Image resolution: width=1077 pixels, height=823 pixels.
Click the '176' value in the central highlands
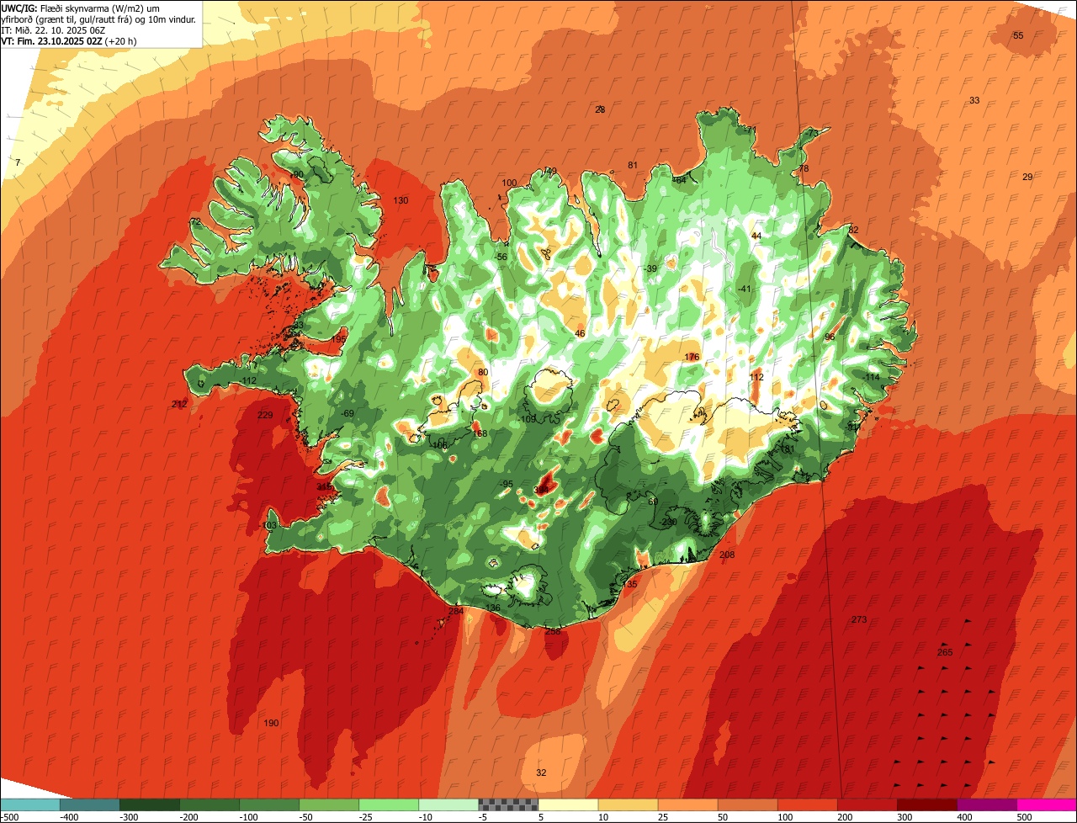[x=692, y=357]
